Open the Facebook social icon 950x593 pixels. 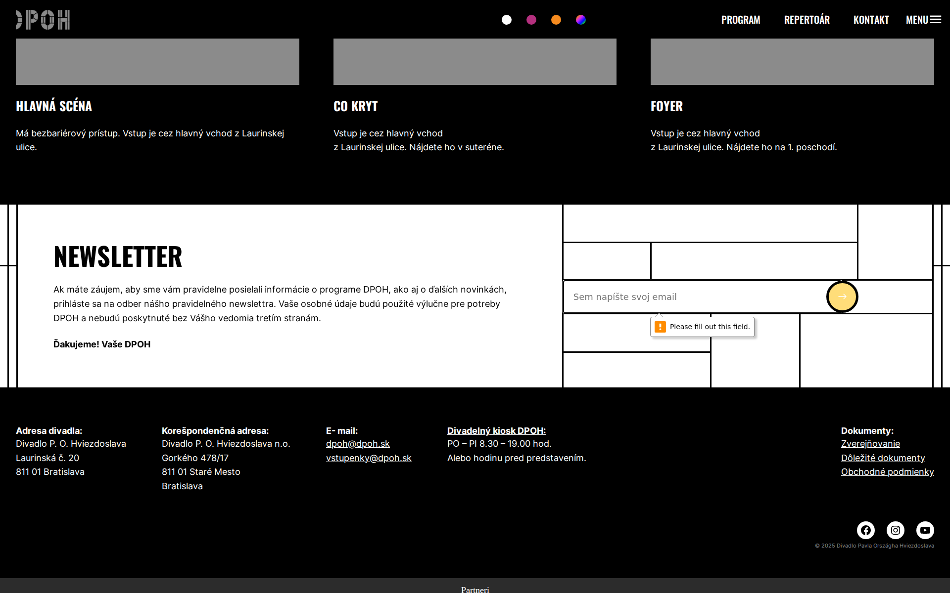(x=865, y=530)
